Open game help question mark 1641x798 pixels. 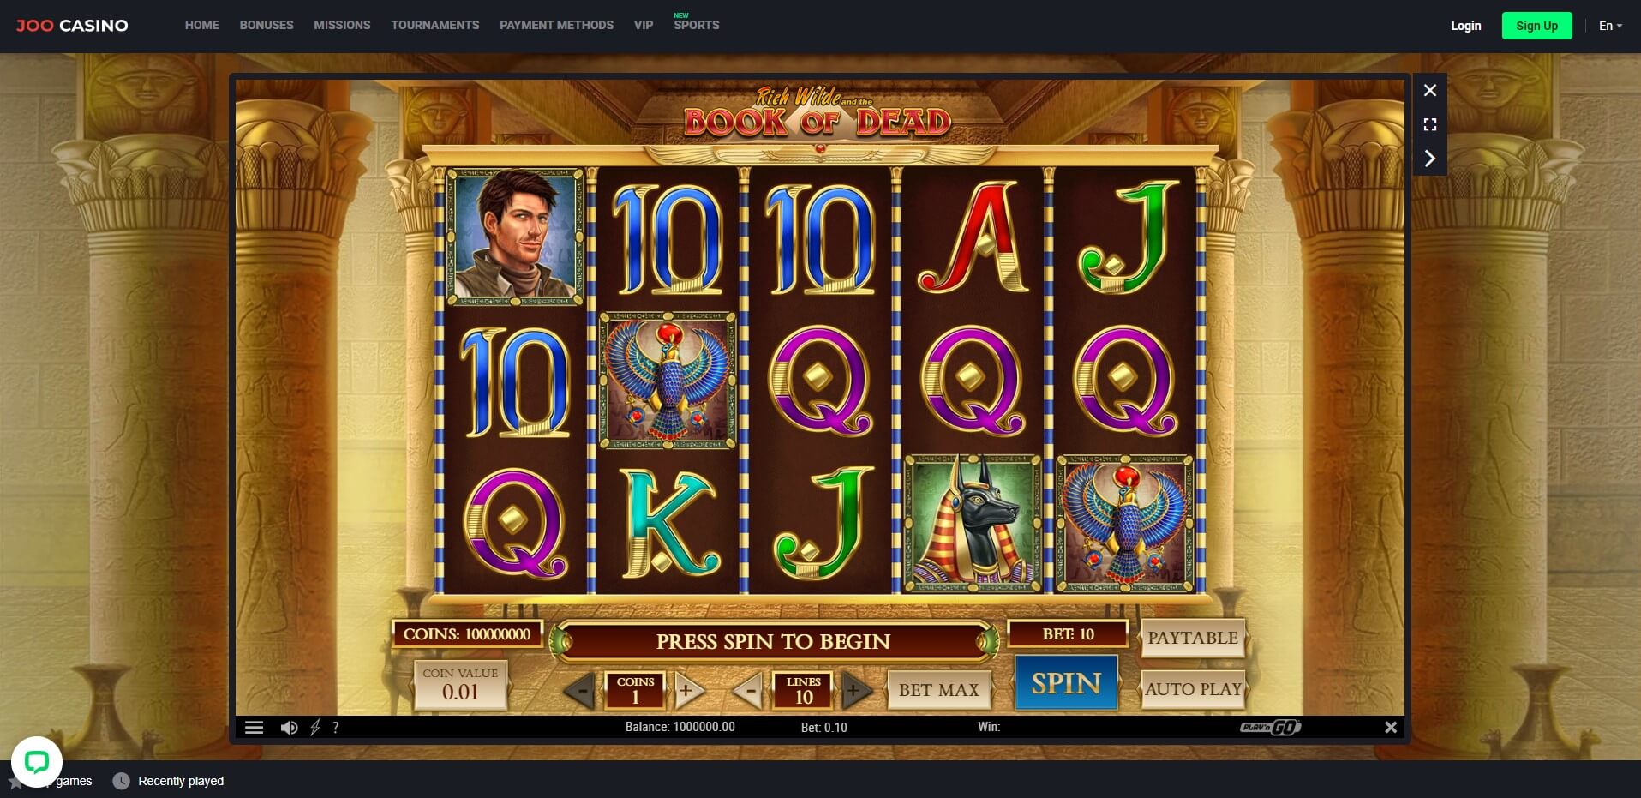click(336, 728)
